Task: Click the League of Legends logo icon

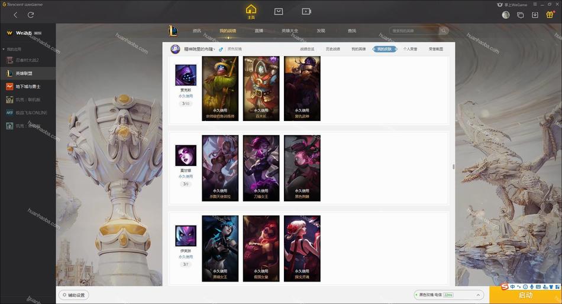Action: click(173, 31)
